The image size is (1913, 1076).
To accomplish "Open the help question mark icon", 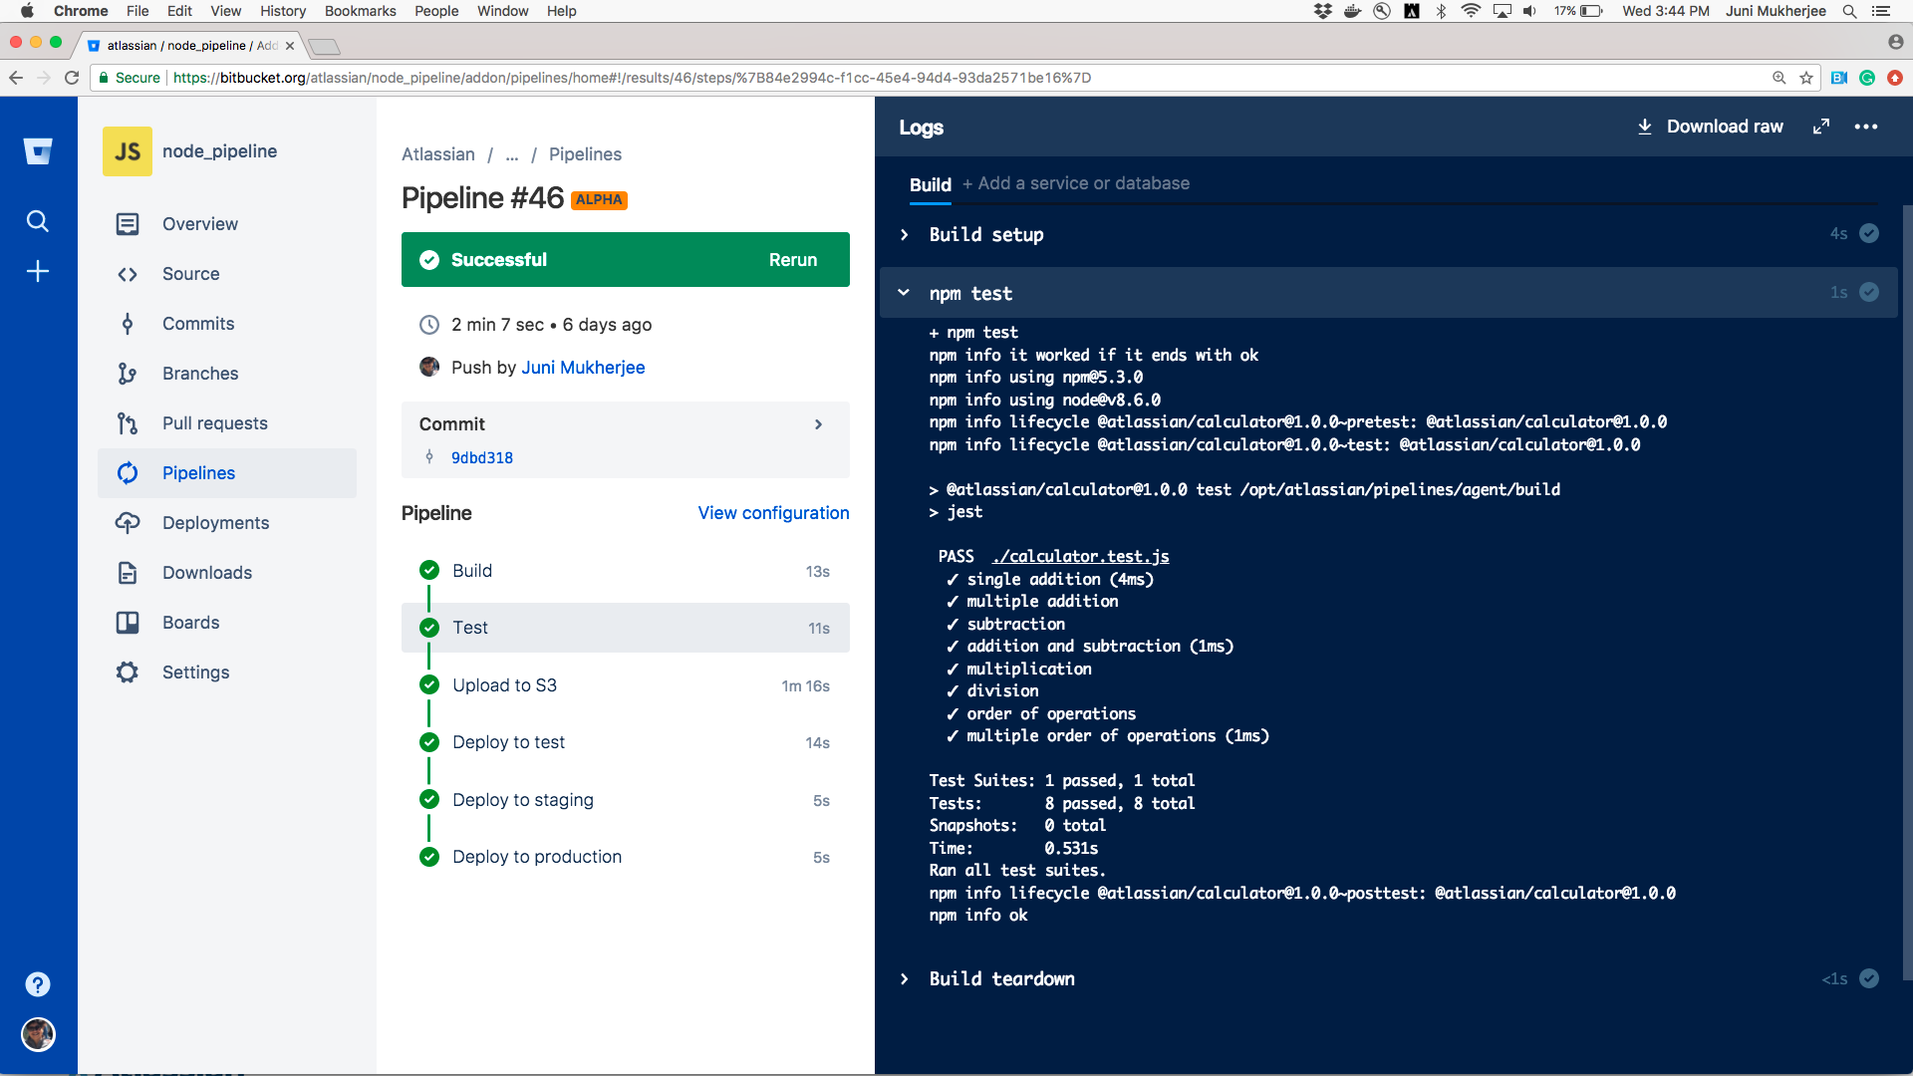I will click(38, 984).
